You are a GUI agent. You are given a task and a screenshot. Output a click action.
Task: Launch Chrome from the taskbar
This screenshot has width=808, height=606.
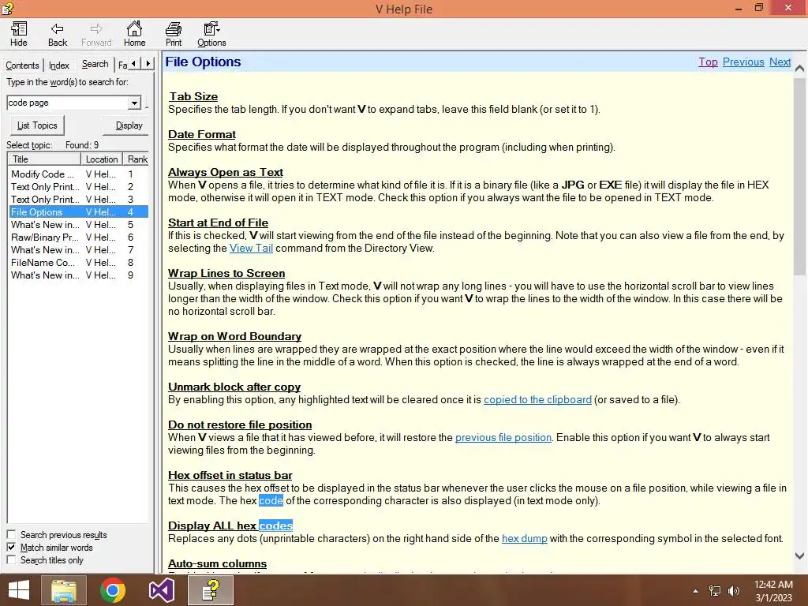[x=112, y=590]
